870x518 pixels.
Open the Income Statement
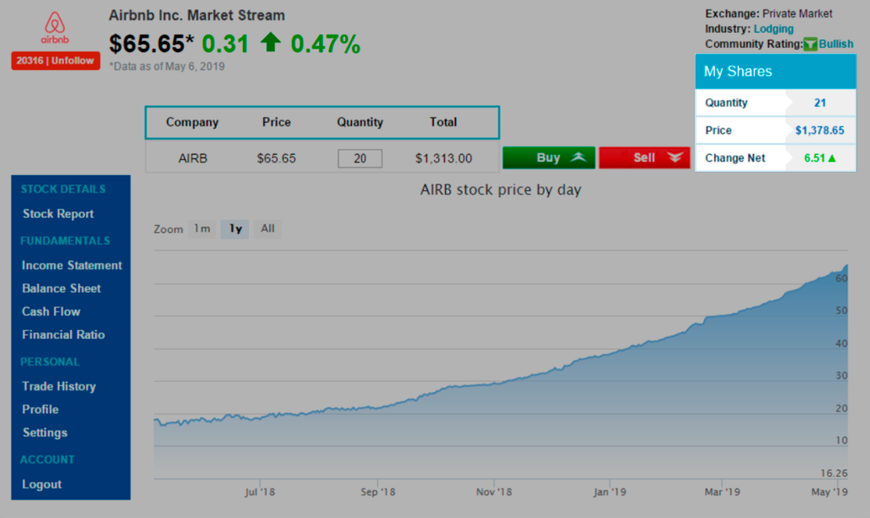click(x=72, y=266)
